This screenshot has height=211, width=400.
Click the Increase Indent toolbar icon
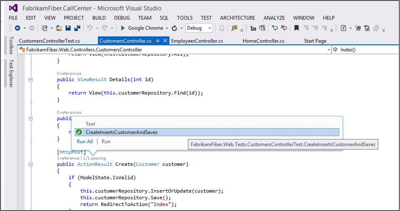(262, 28)
